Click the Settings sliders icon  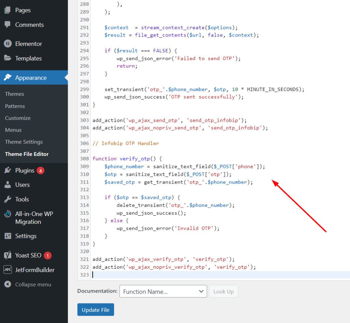8,236
